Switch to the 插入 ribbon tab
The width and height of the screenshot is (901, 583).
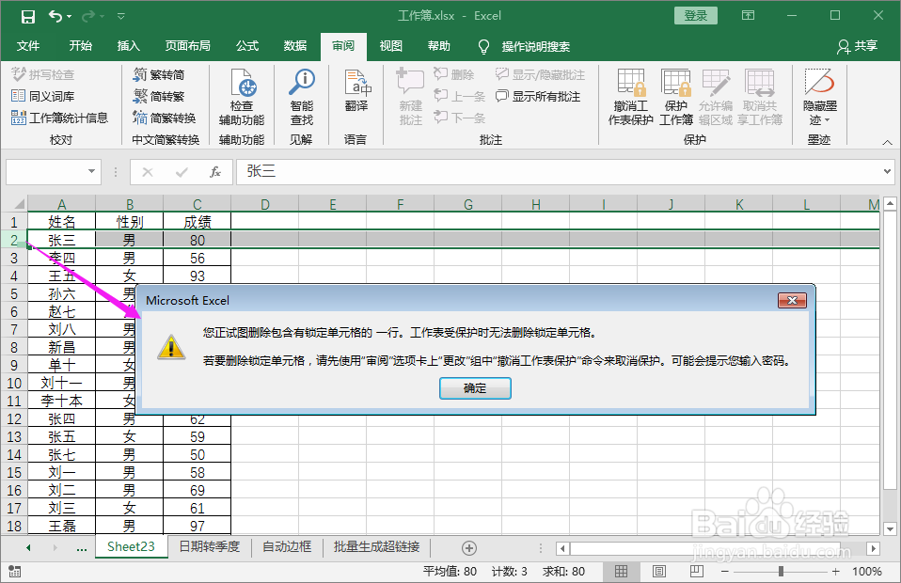click(128, 46)
